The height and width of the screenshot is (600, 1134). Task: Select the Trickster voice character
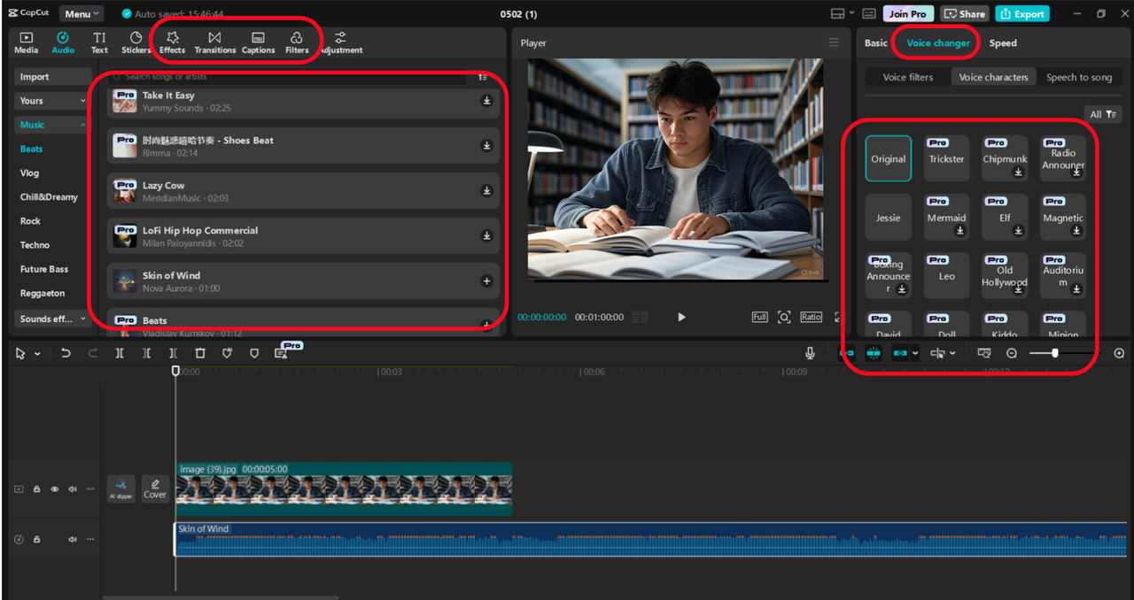946,158
